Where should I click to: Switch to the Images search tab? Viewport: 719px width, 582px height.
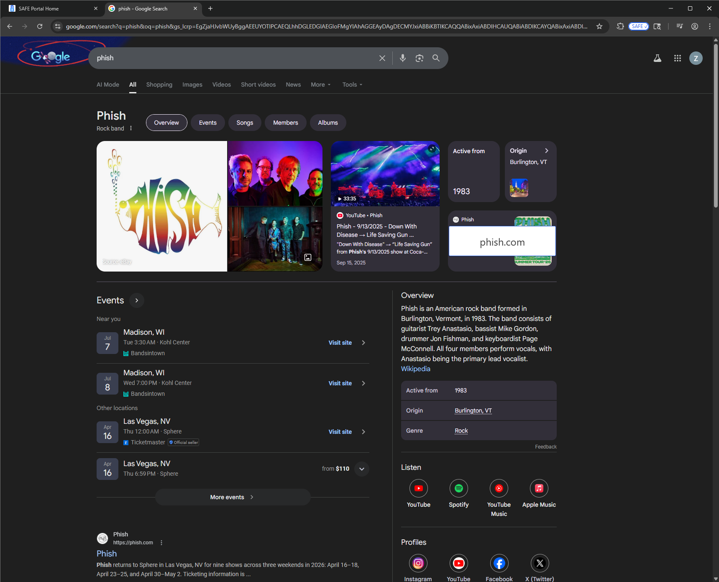tap(192, 85)
